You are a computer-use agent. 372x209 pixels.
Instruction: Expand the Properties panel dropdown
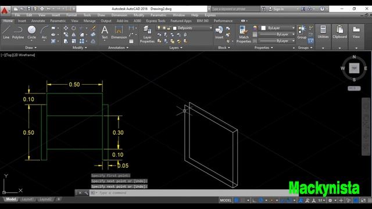point(263,48)
